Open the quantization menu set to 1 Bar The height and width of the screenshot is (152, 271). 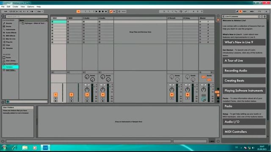tap(39, 11)
